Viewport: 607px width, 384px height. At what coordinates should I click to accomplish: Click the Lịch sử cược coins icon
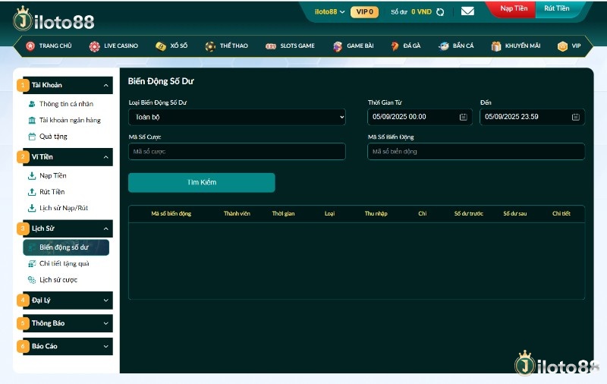point(32,280)
